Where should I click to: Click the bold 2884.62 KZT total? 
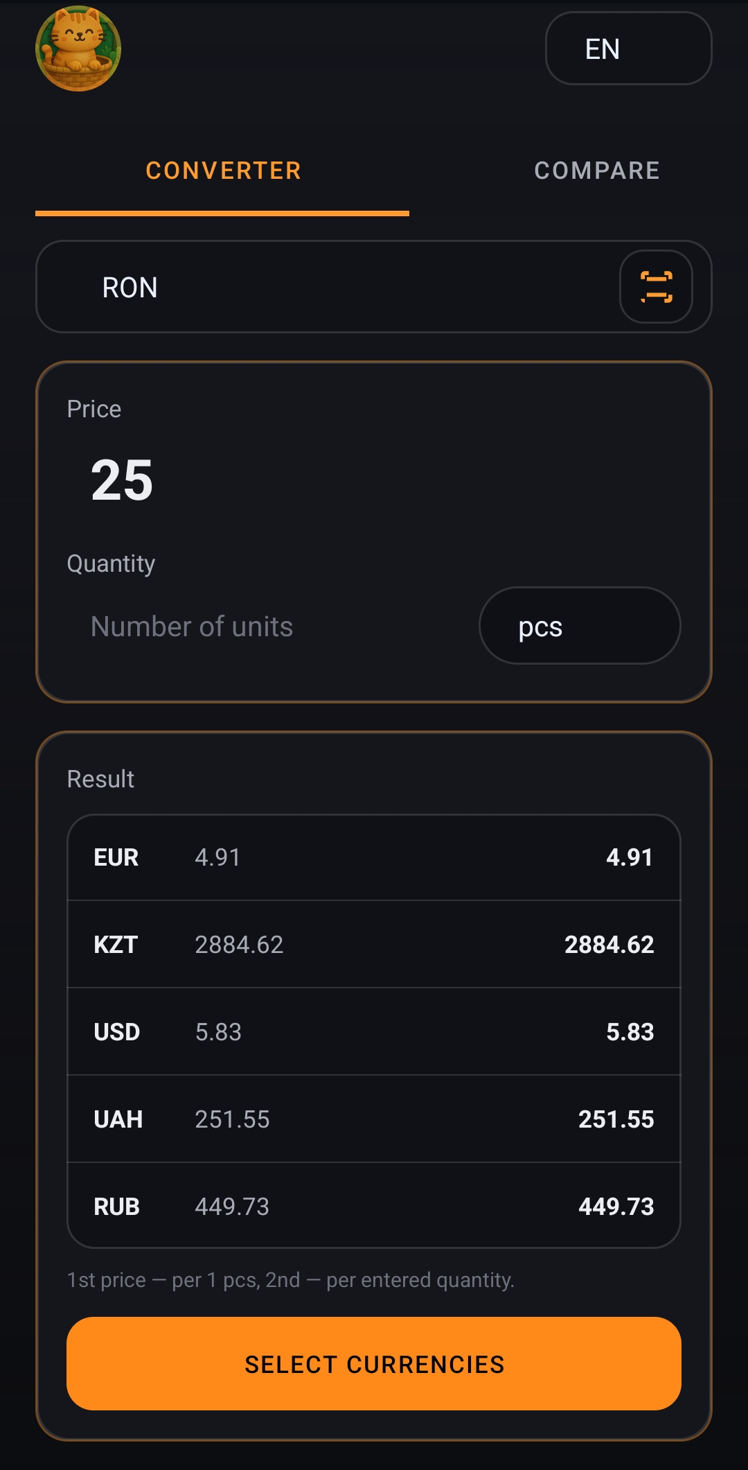(x=609, y=945)
